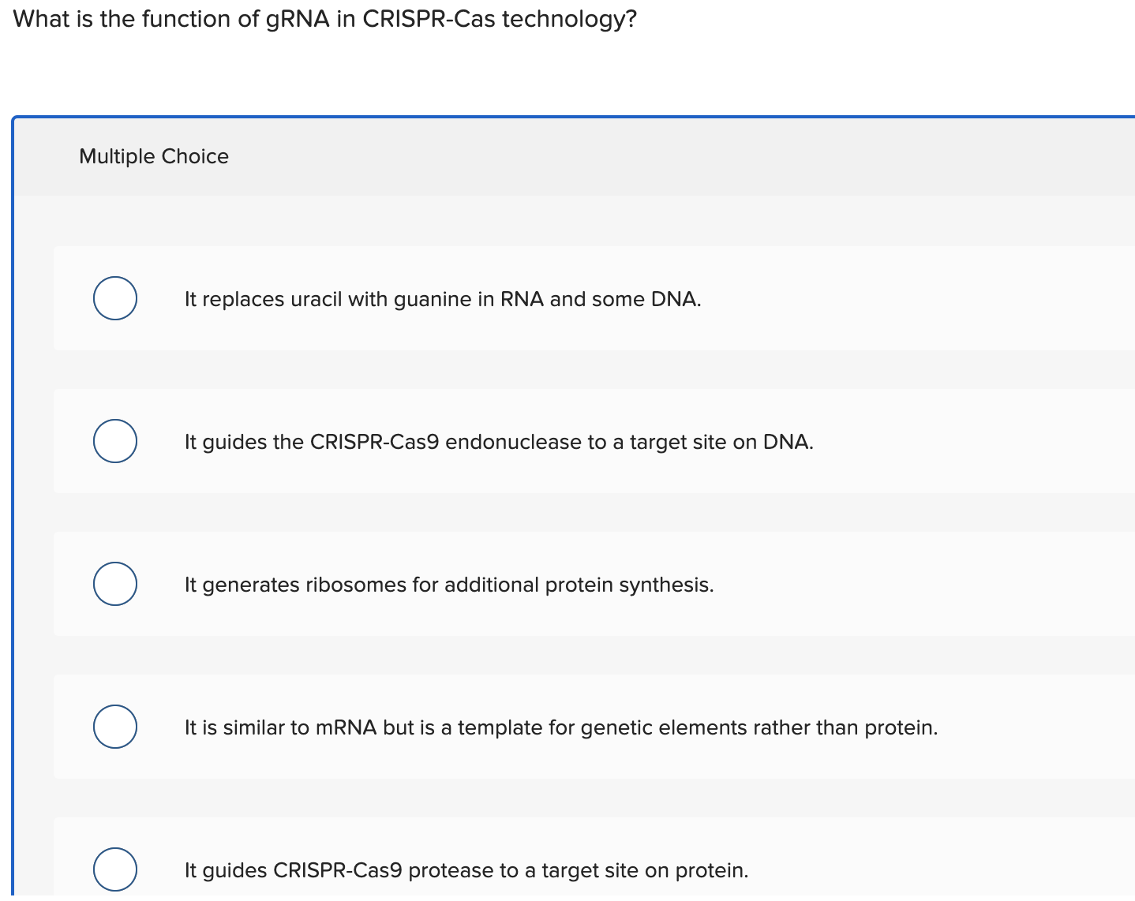The image size is (1135, 901).
Task: Click the answer about CRISPR-Cas9 protease
Action: [466, 870]
